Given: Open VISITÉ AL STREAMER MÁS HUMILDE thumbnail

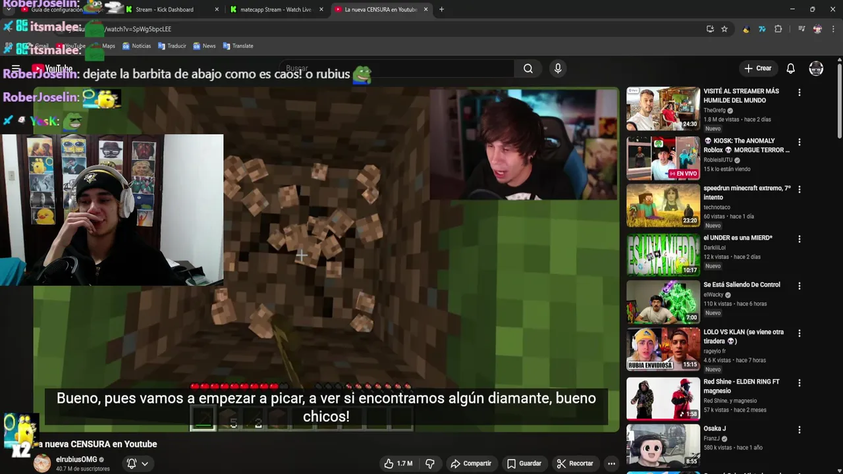Looking at the screenshot, I should point(663,109).
